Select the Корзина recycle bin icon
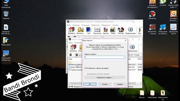This screenshot has width=180, height=101. tap(6, 15)
